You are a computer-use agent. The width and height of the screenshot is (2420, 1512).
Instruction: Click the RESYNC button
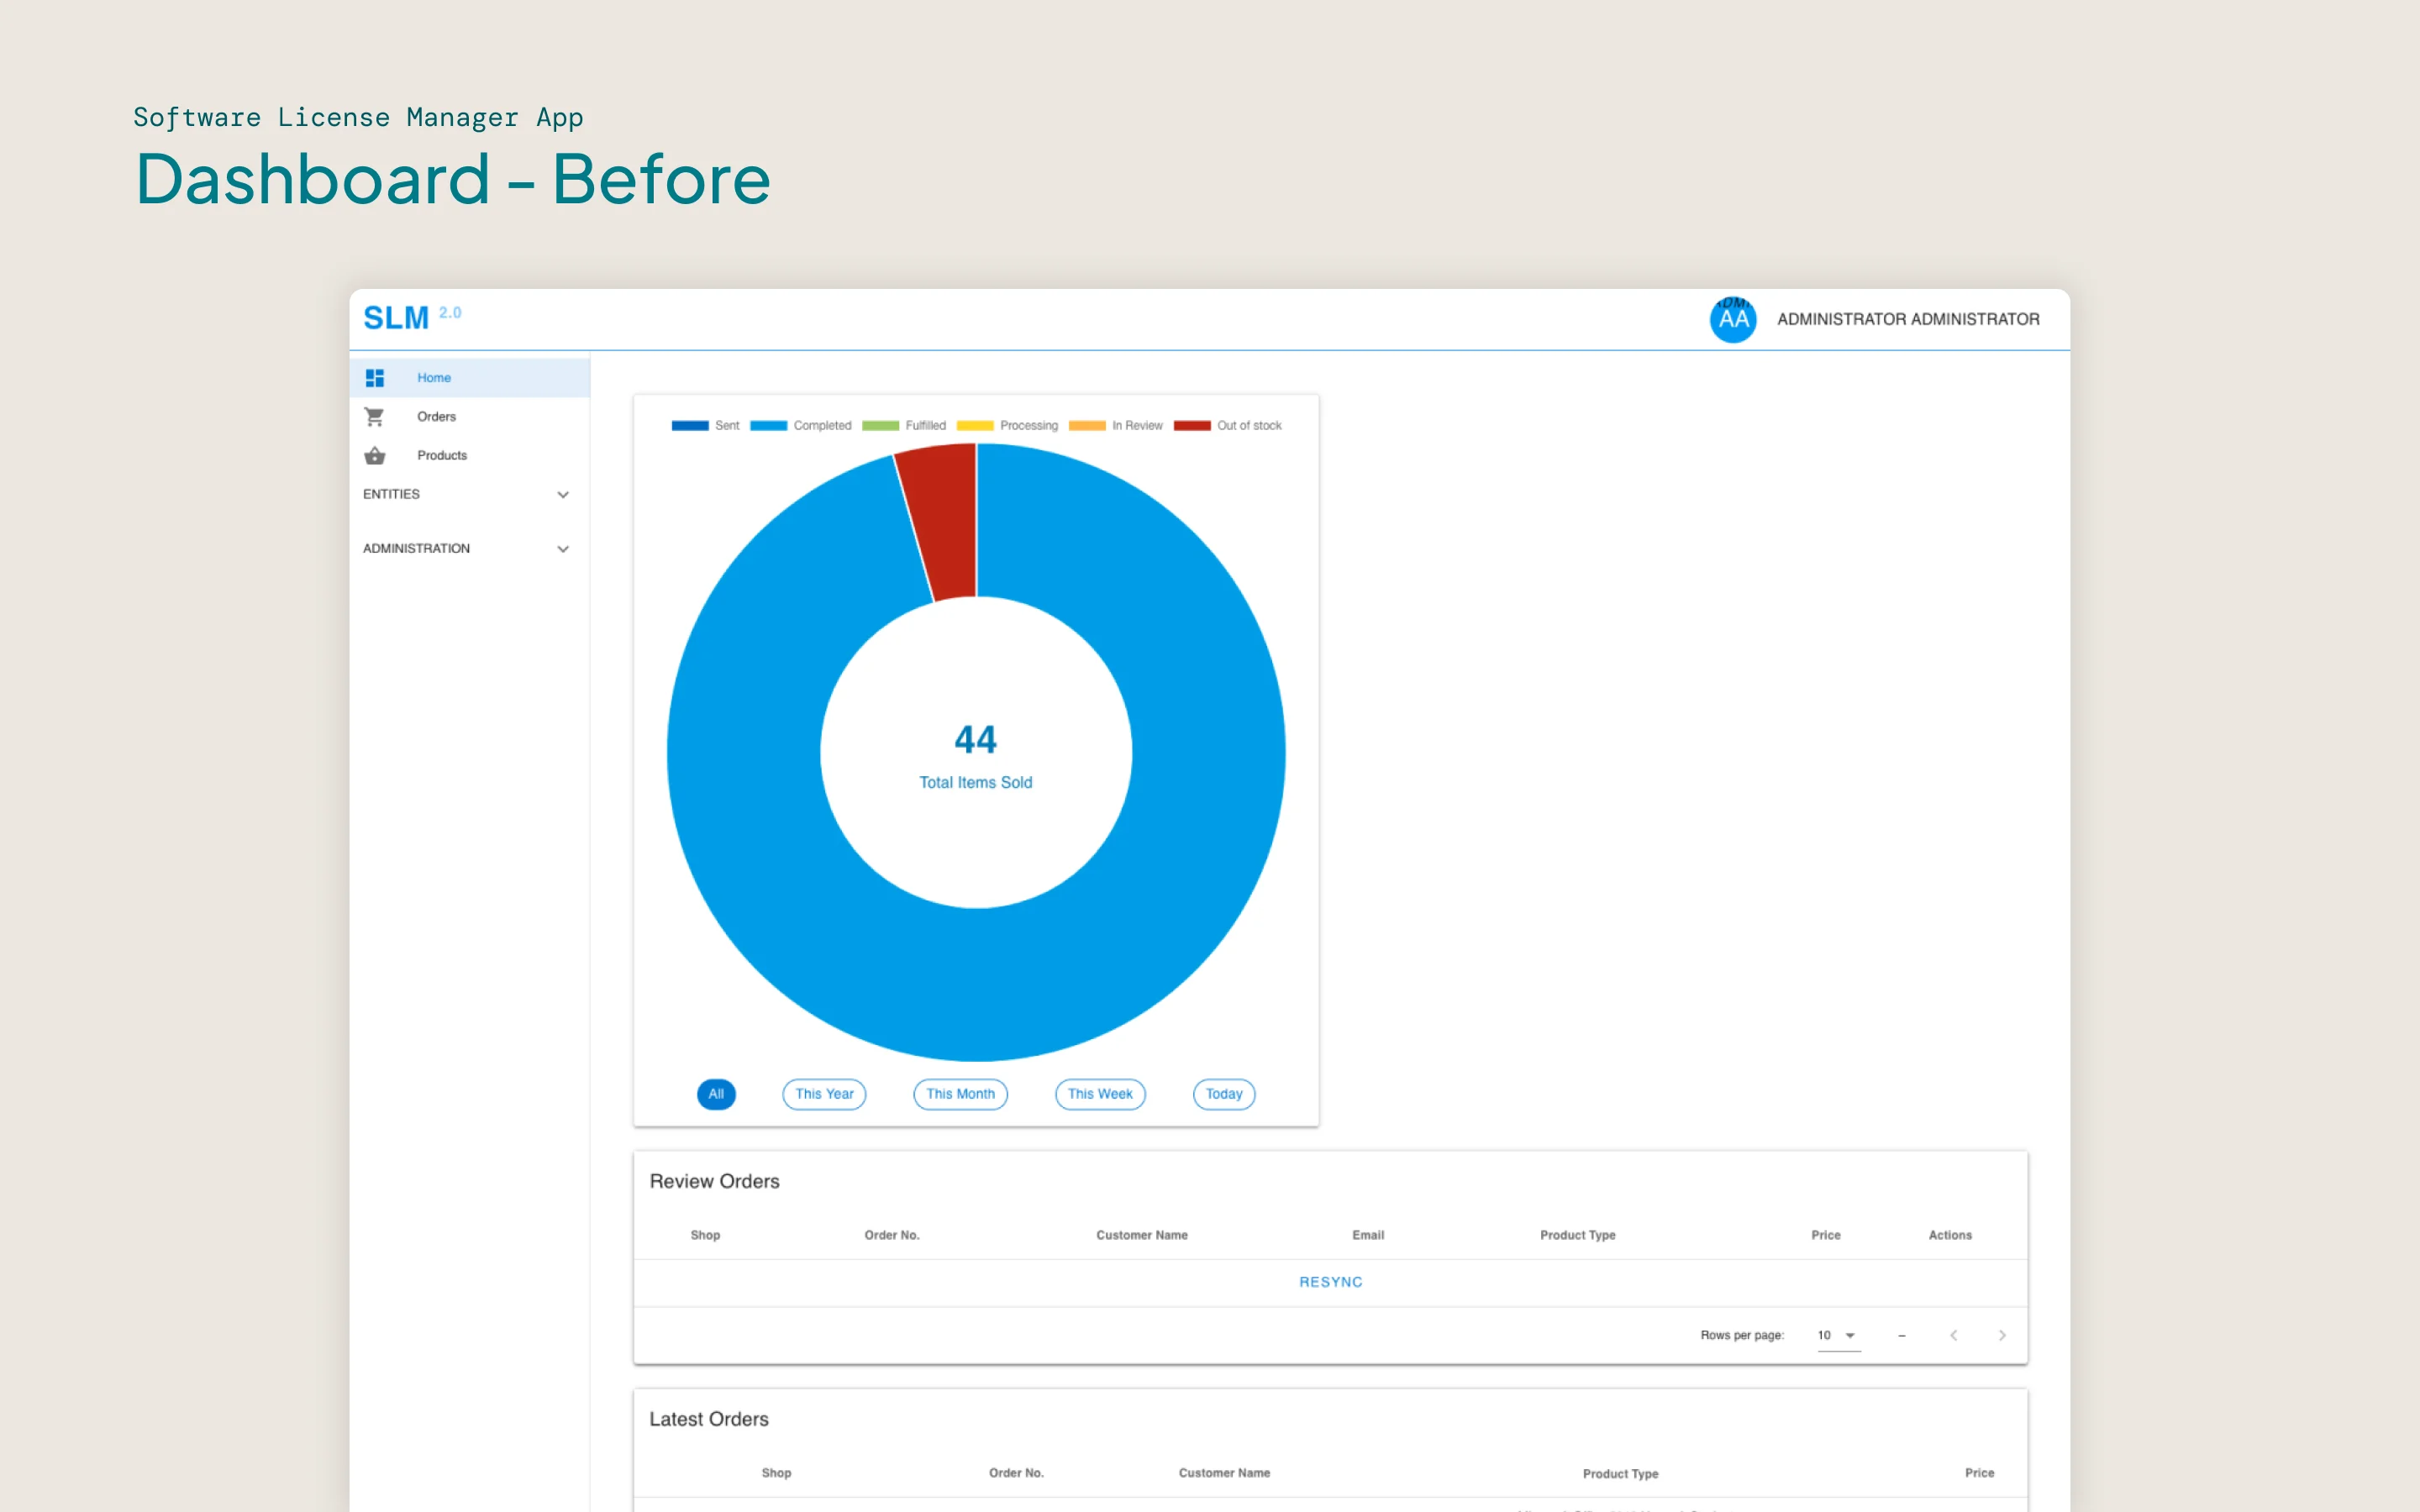(x=1331, y=1282)
